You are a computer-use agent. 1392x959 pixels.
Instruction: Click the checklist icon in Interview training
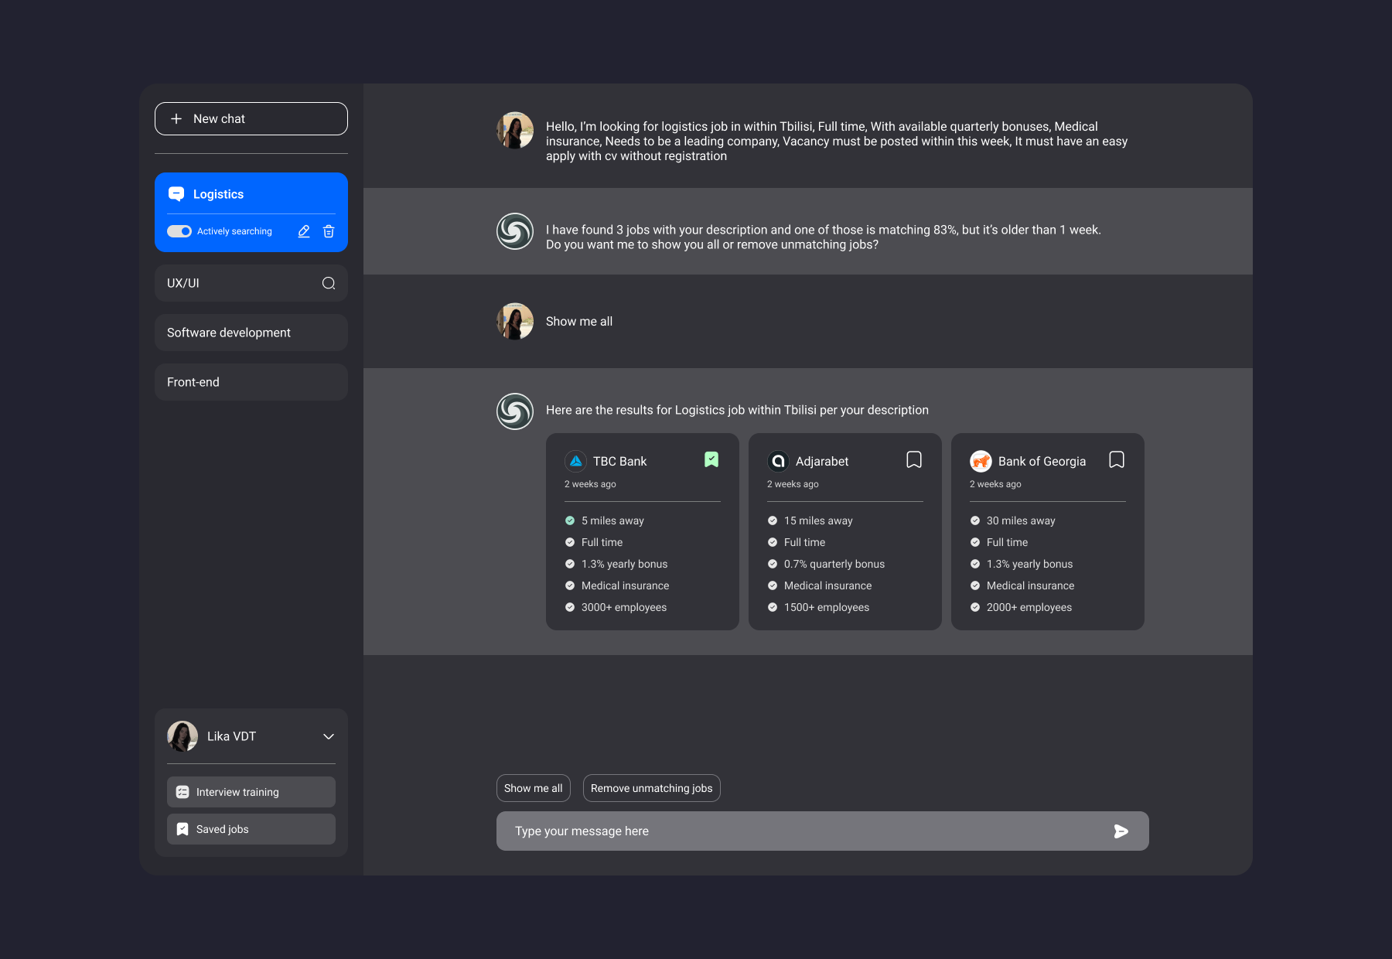coord(183,792)
